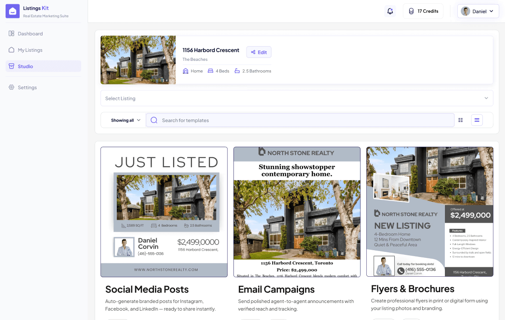505x320 pixels.
Task: Open the North Stone Realty email template
Action: coord(297,212)
